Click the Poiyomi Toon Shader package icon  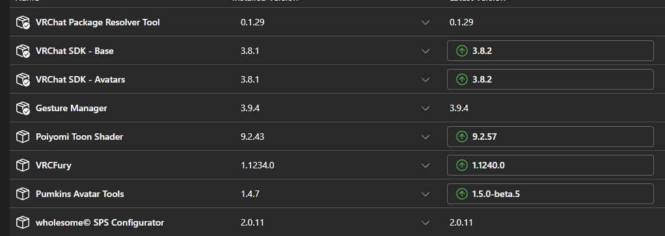pos(22,137)
